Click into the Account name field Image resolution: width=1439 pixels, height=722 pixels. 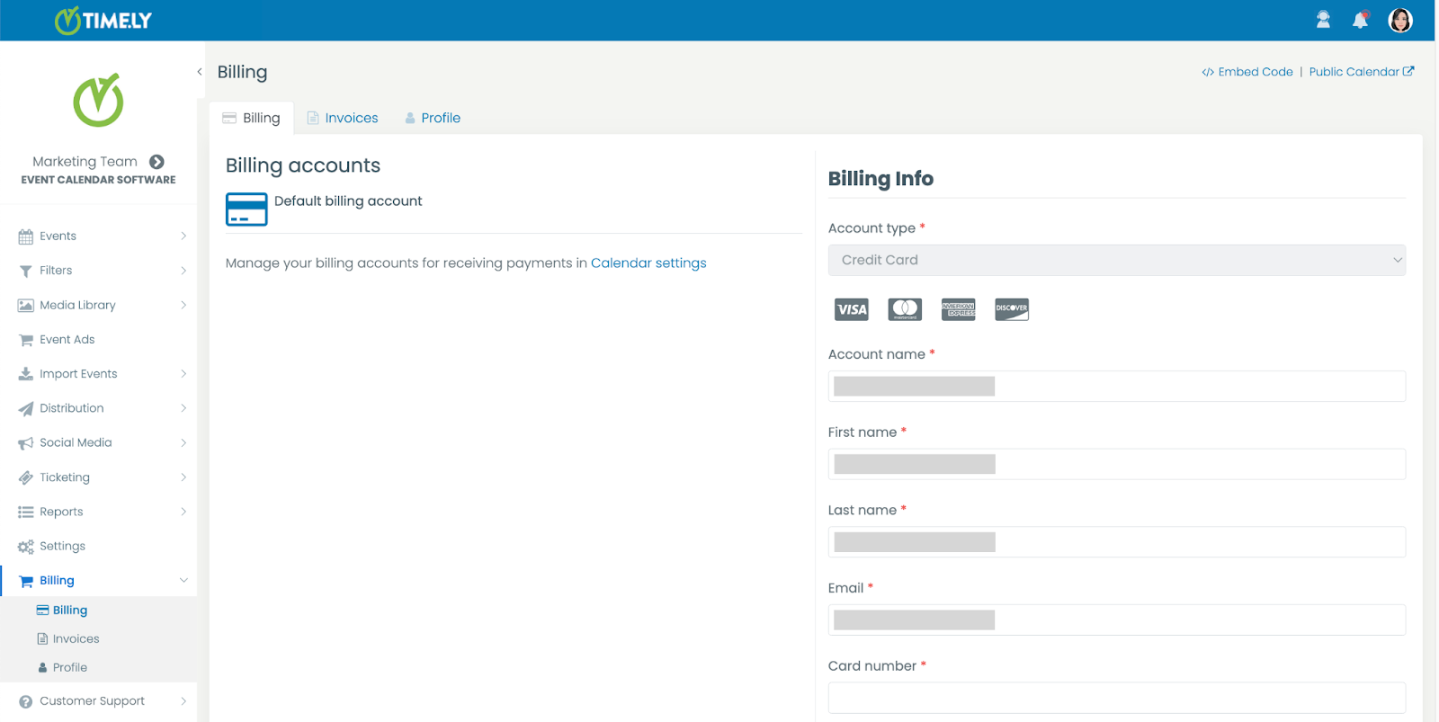1116,387
